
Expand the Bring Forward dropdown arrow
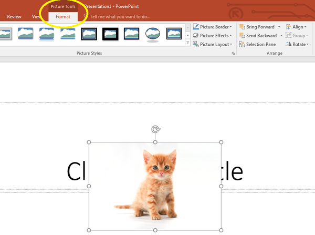click(279, 26)
